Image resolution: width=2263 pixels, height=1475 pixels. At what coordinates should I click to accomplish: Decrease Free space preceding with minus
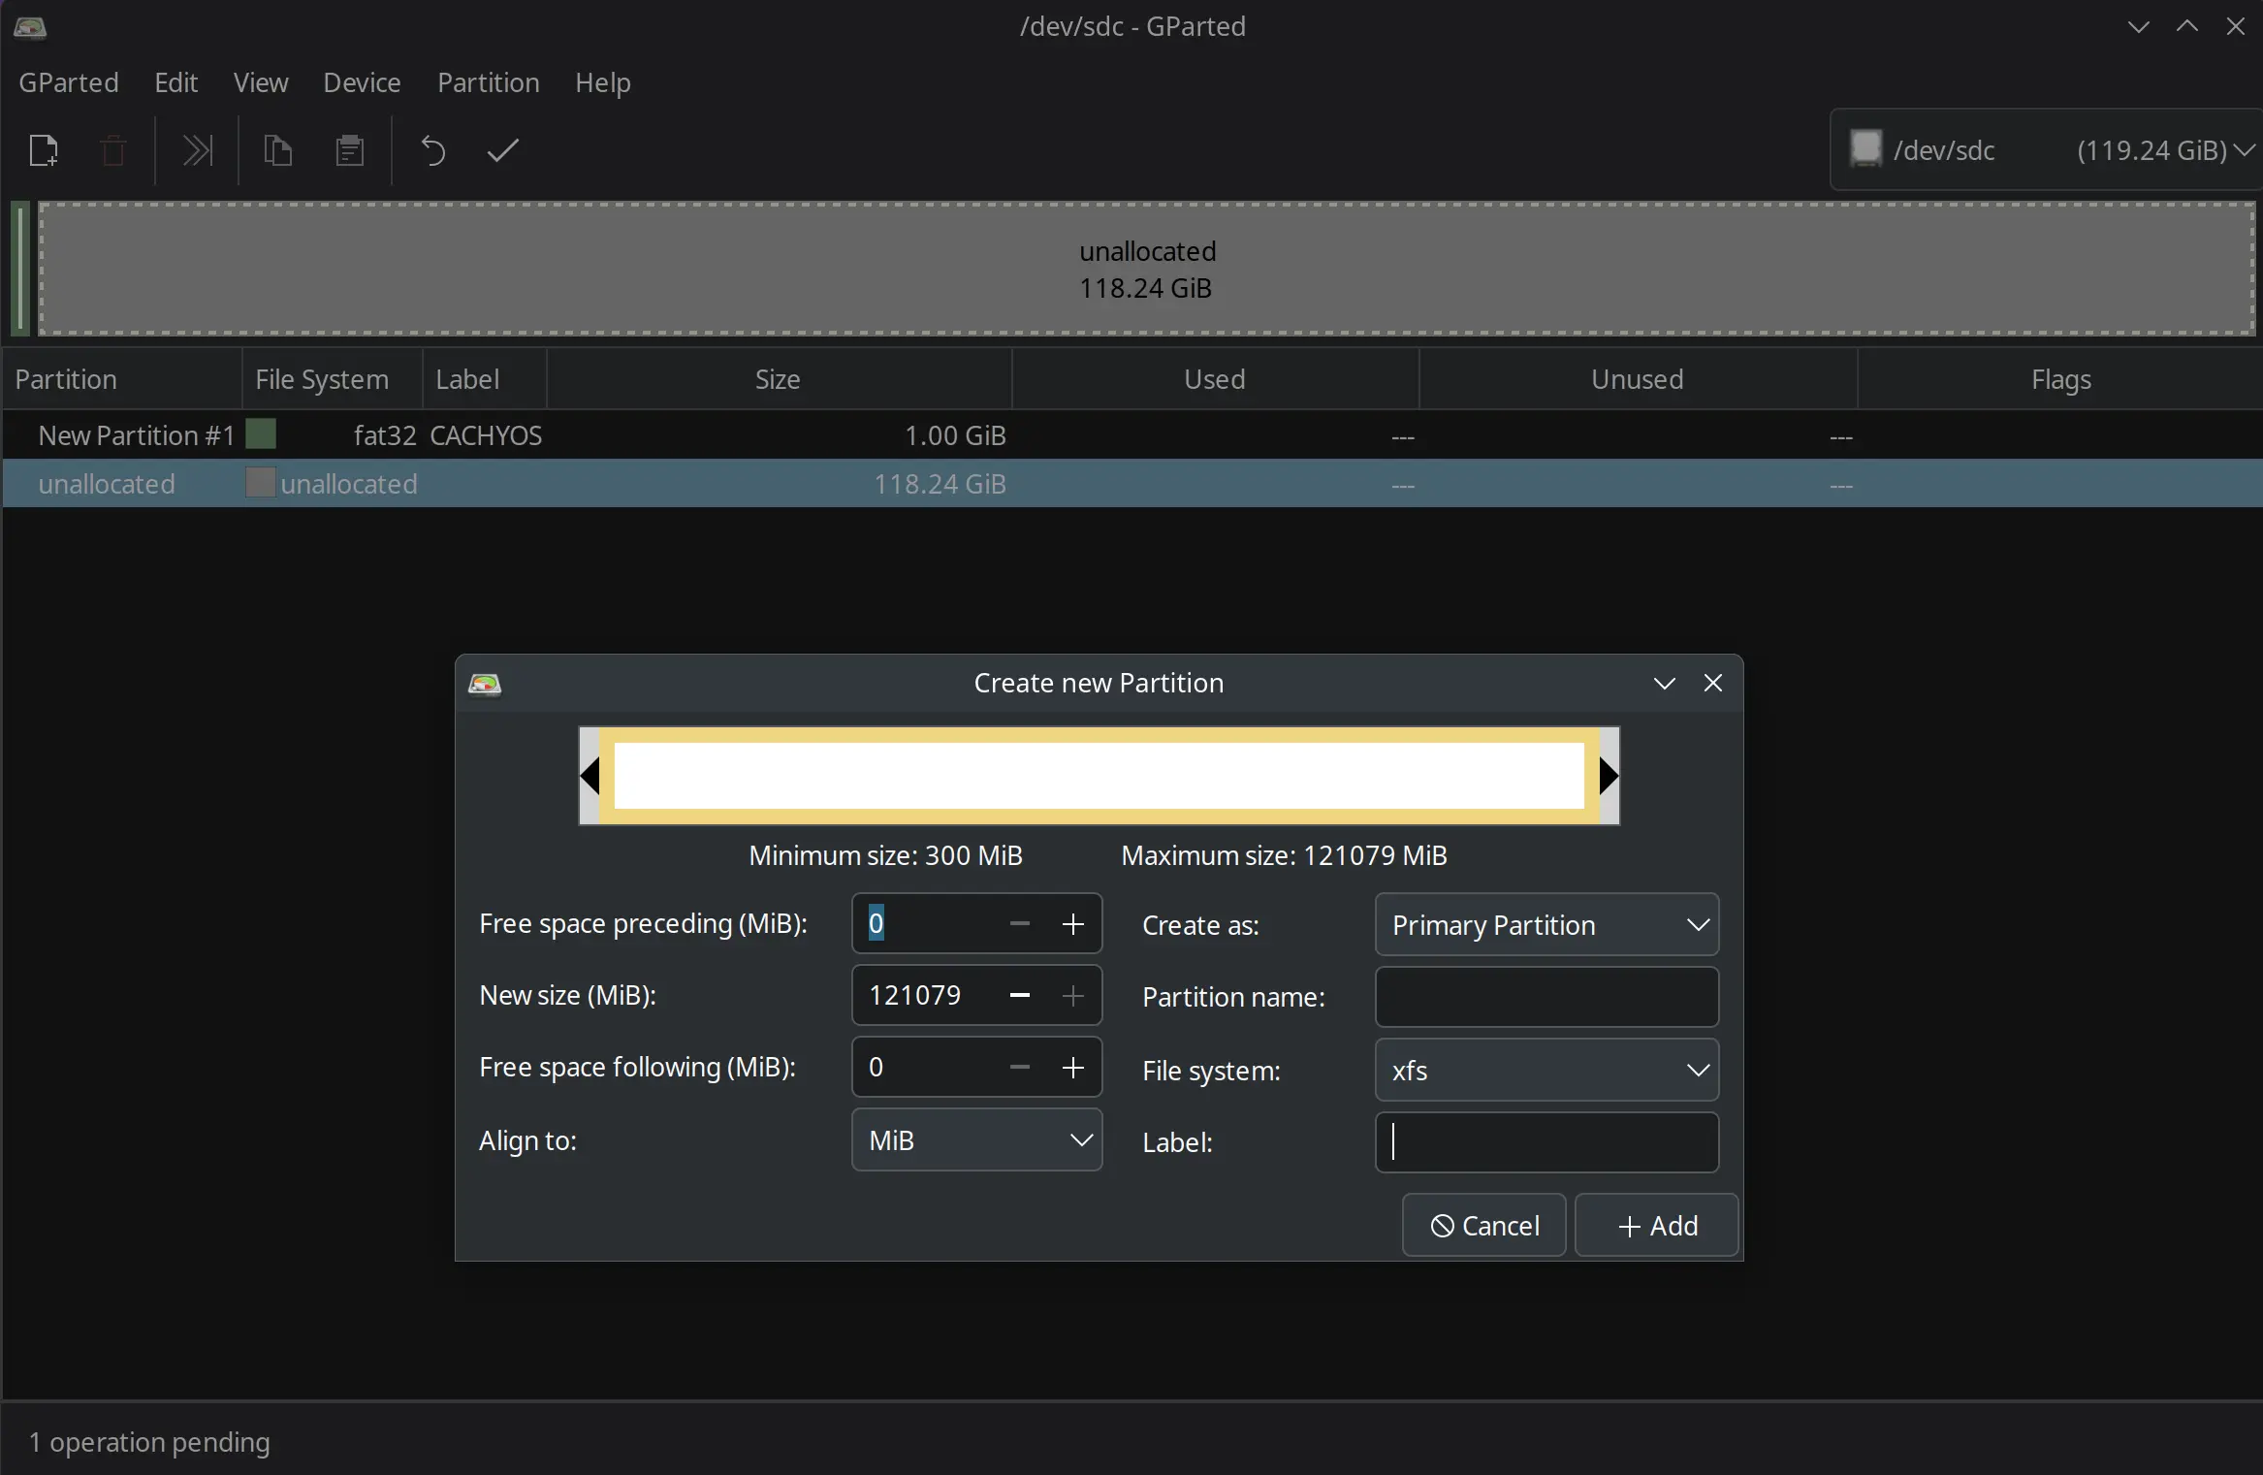pos(1019,924)
